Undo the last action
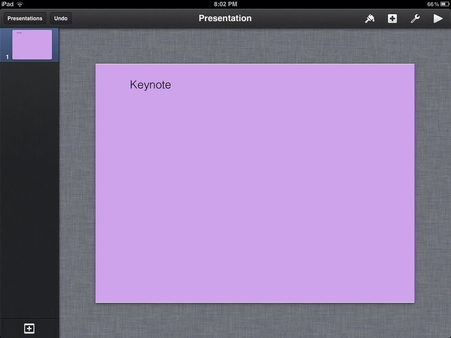 click(61, 18)
